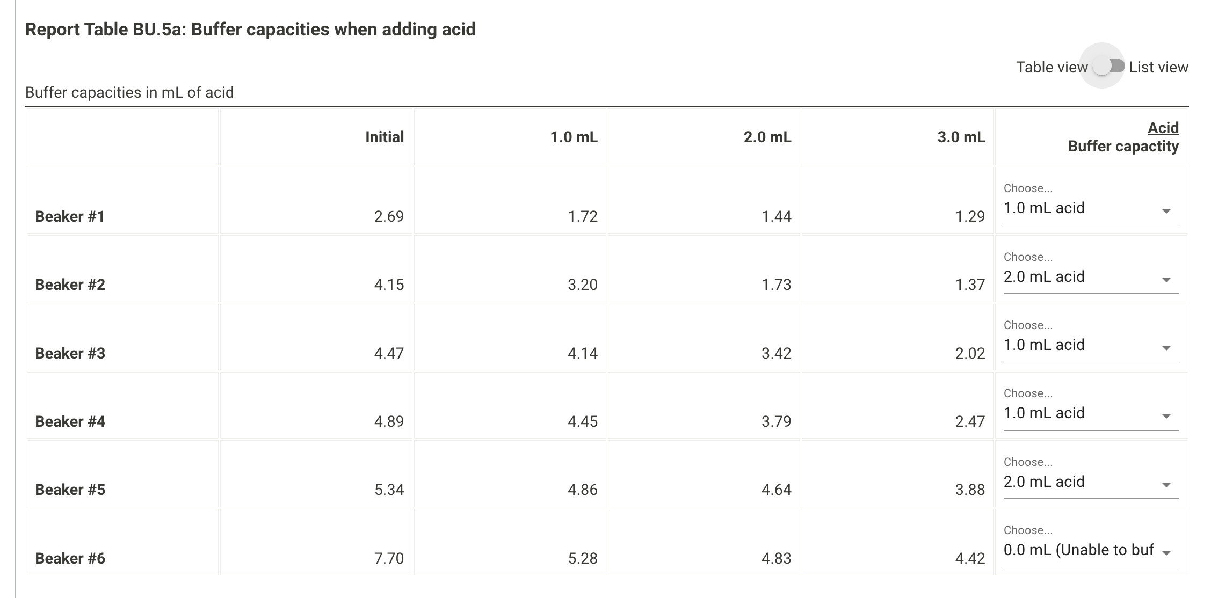Select Beaker #6 initial value 7.70 cell

391,558
